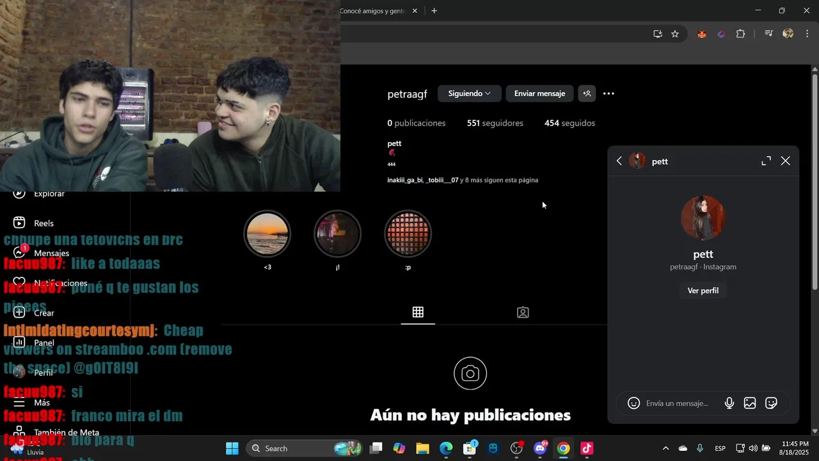Switch to Google Chrome on taskbar
819x461 pixels.
[563, 448]
